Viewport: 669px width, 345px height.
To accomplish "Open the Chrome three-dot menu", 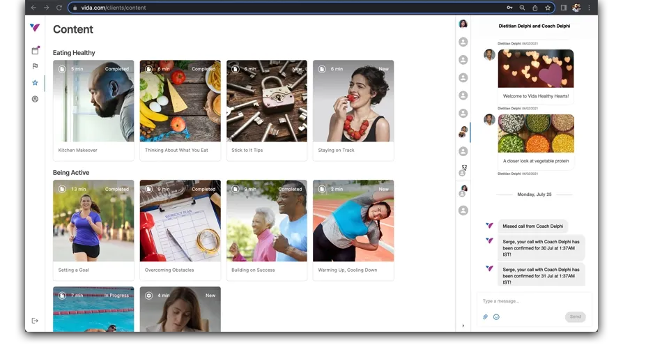I will click(590, 8).
